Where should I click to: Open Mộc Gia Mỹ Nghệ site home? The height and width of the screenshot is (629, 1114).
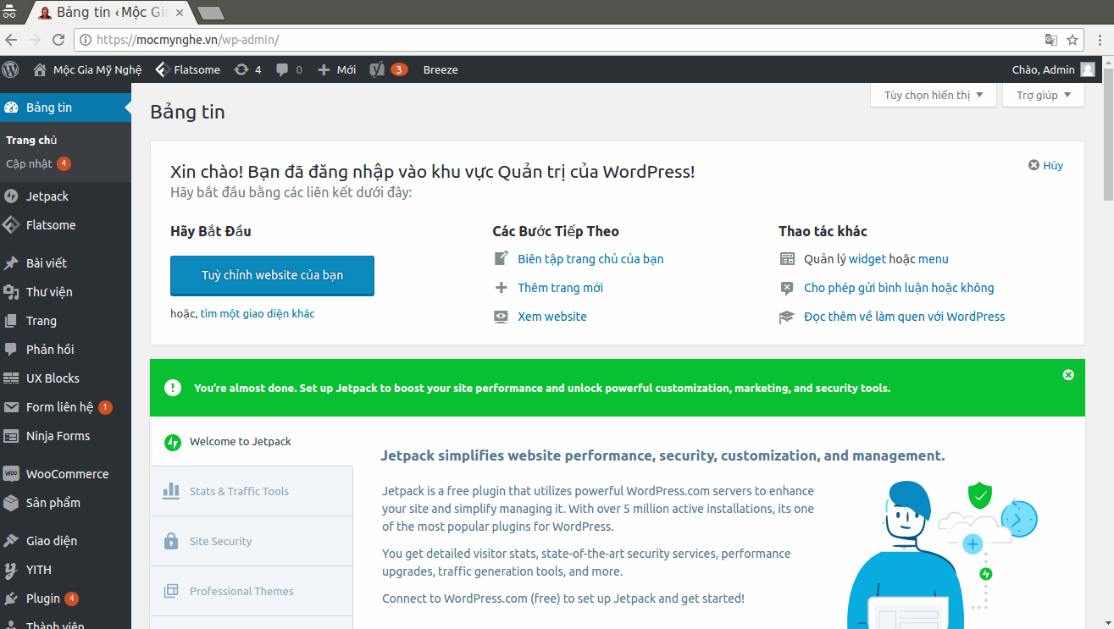pyautogui.click(x=87, y=69)
